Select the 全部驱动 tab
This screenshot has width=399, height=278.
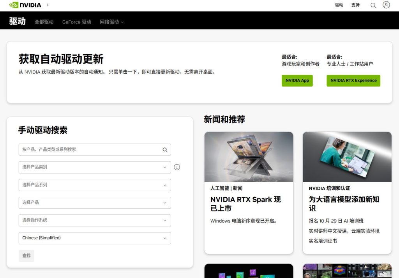(x=44, y=22)
